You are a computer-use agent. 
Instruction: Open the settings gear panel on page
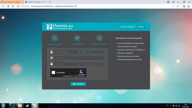[x=3, y=18]
